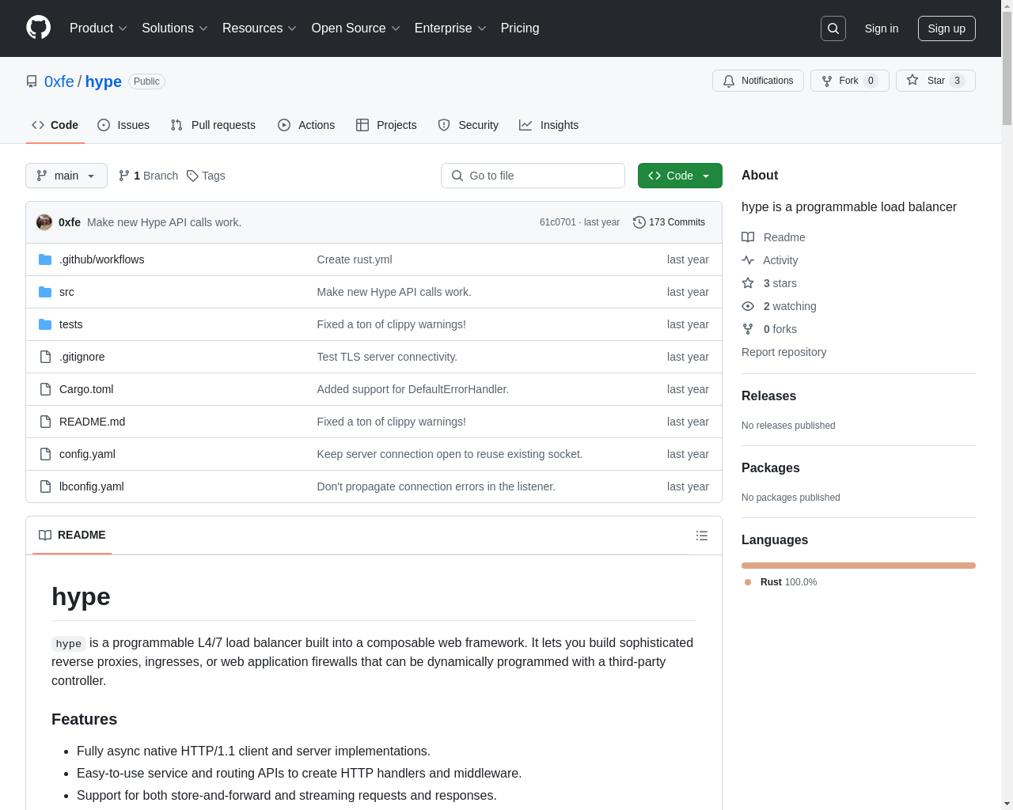The width and height of the screenshot is (1013, 810).
Task: Switch to the Pull requests tab
Action: [213, 125]
